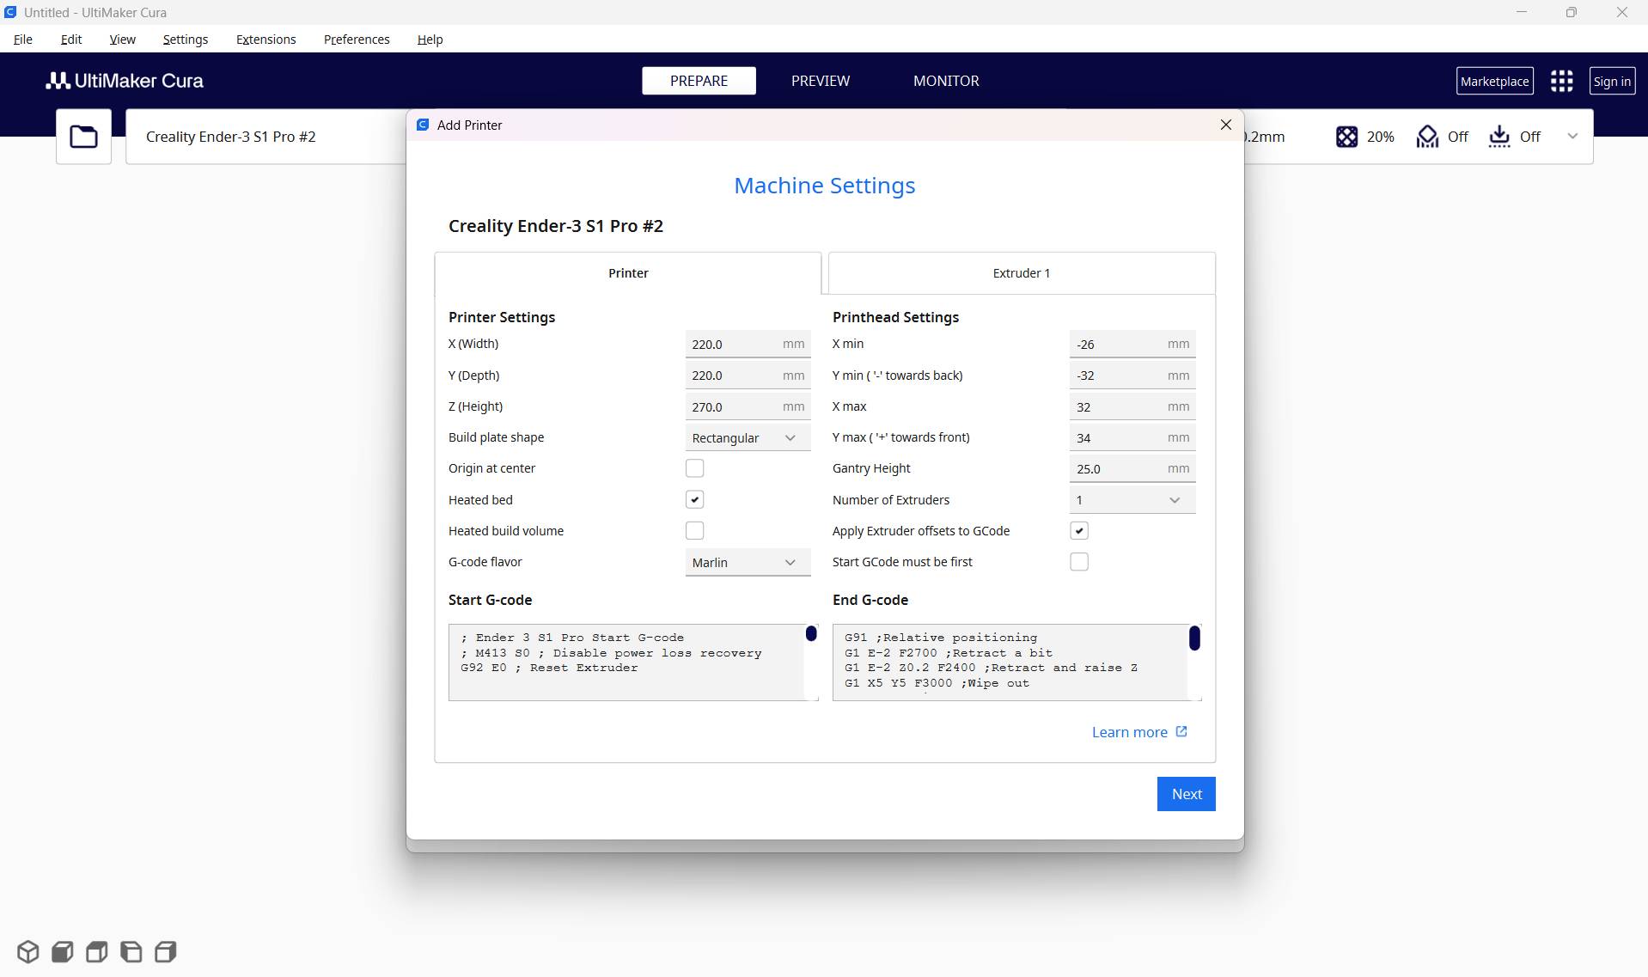1648x977 pixels.
Task: Open the Extensions menu
Action: (x=266, y=40)
